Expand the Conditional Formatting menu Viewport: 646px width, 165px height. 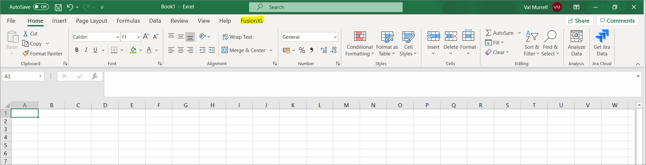coord(359,43)
